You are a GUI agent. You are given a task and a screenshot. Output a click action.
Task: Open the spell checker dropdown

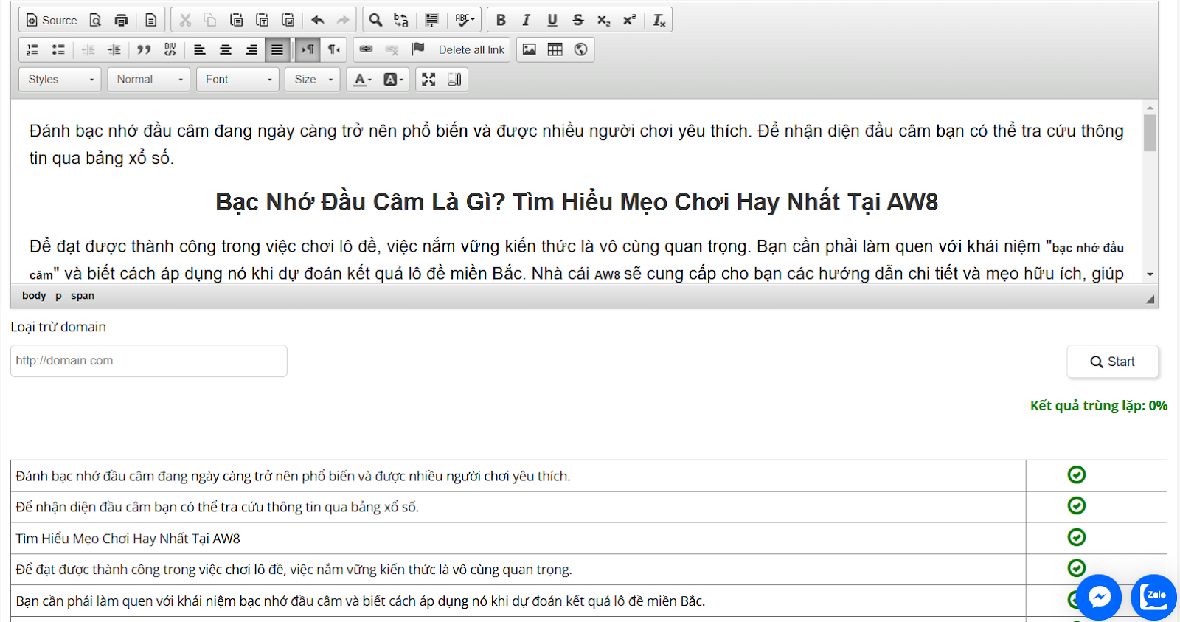click(465, 20)
